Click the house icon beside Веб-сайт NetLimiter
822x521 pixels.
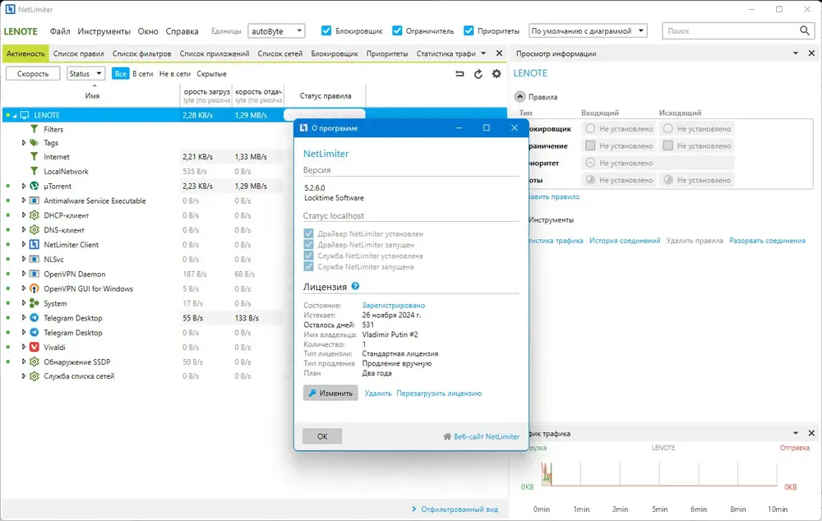447,436
